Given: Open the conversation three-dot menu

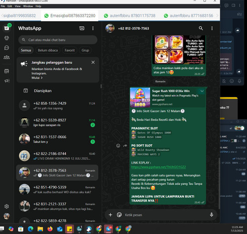Looking at the screenshot, I should [x=212, y=28].
